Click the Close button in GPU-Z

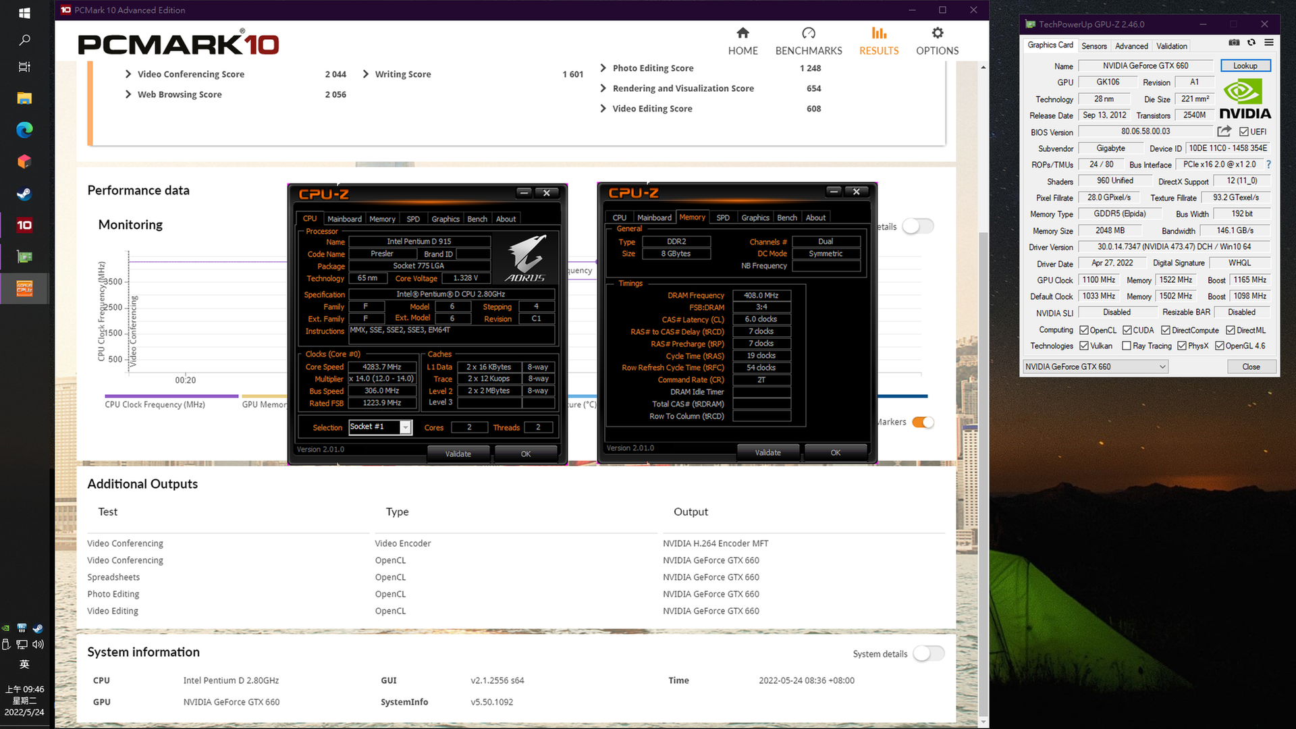coord(1251,367)
